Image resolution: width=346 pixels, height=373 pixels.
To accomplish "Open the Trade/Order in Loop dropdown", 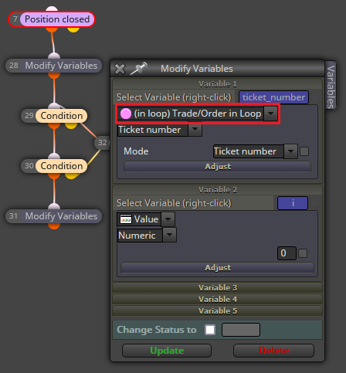I will click(x=270, y=114).
